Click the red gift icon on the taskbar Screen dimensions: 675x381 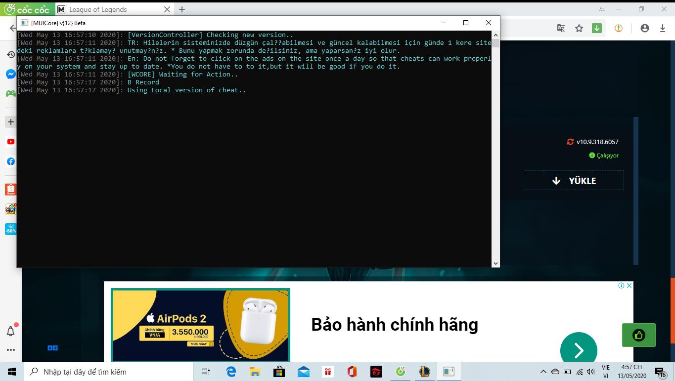328,372
